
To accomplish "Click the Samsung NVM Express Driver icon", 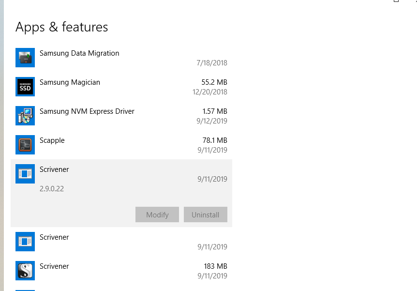I will point(25,116).
